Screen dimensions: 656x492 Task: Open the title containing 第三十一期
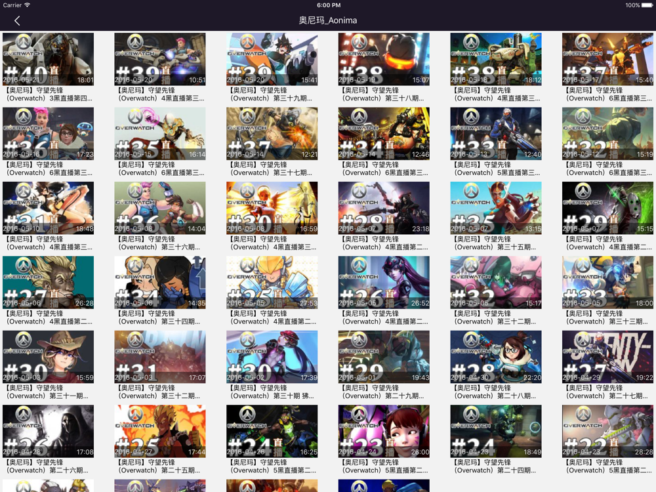48,392
